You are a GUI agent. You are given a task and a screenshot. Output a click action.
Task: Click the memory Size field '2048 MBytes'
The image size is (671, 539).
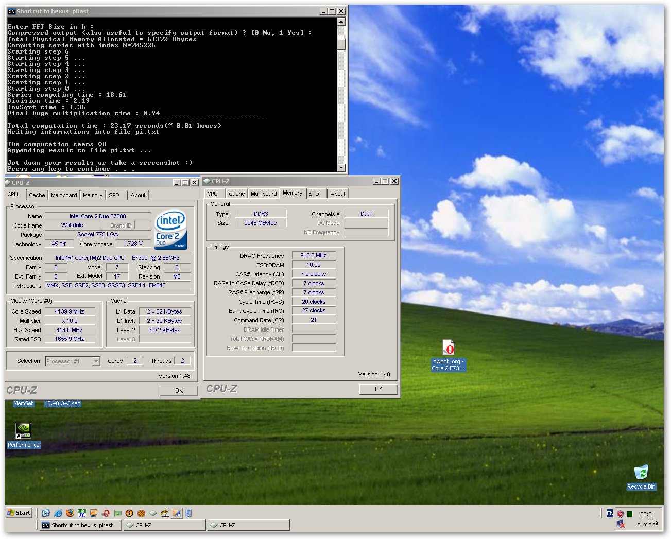[261, 223]
